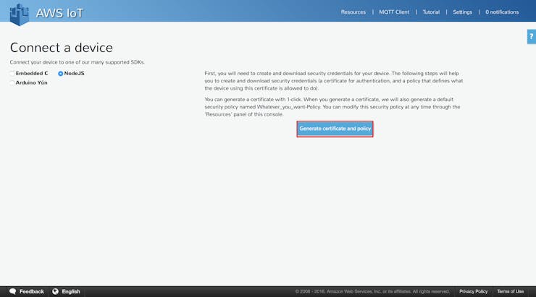
Task: Open Resources in the top navigation
Action: coord(353,12)
